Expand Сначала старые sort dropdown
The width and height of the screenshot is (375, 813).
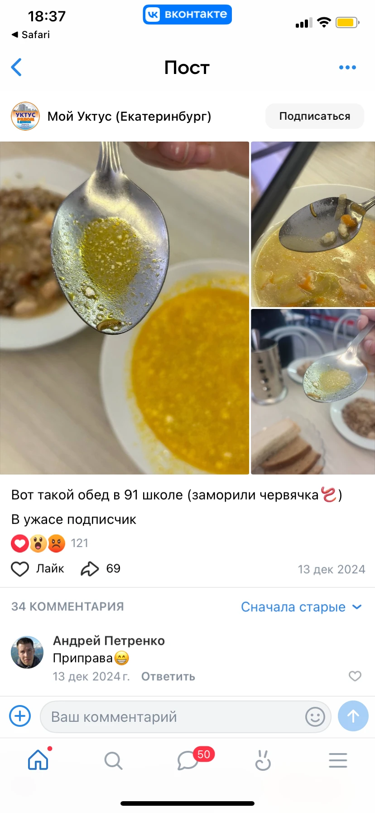(301, 607)
